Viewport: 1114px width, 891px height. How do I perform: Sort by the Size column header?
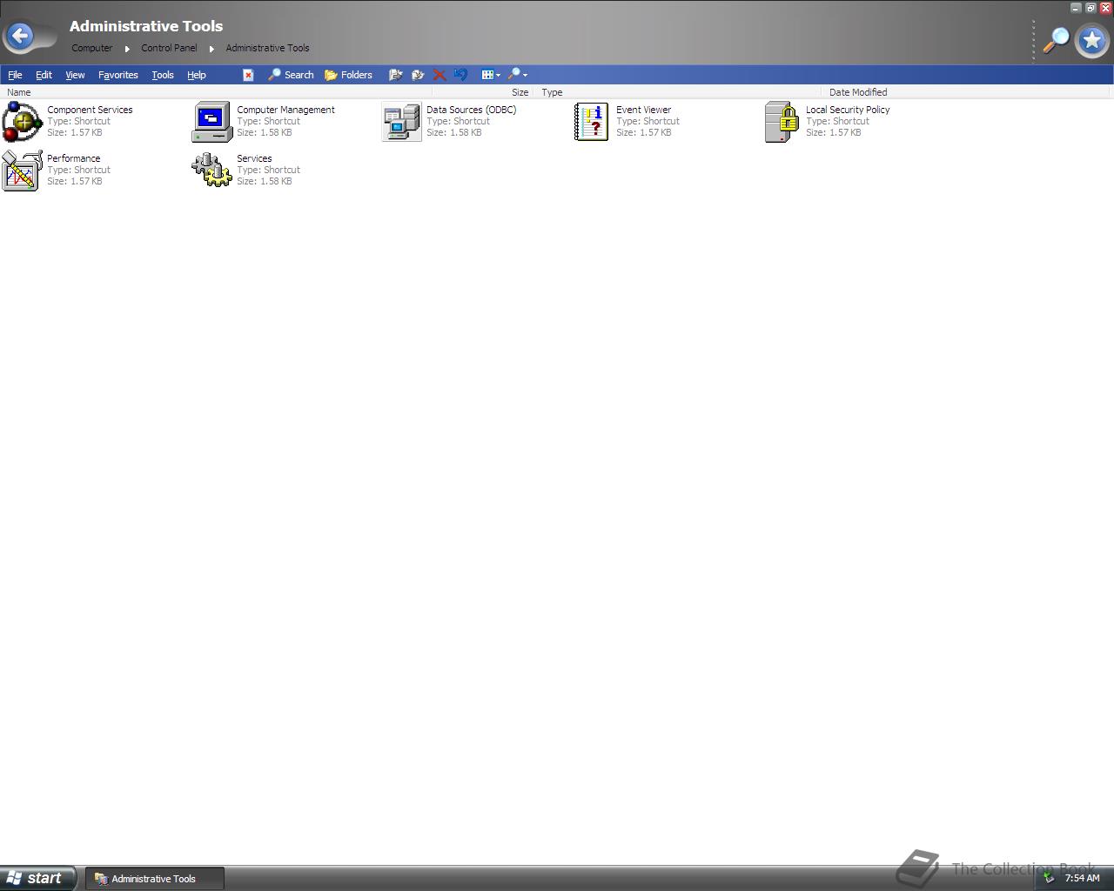483,92
